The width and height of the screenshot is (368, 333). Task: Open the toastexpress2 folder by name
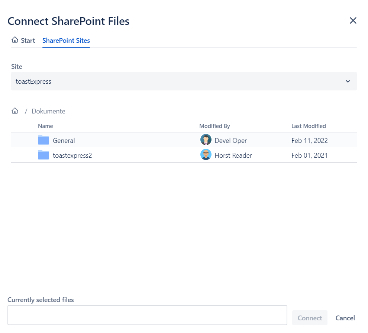point(72,156)
